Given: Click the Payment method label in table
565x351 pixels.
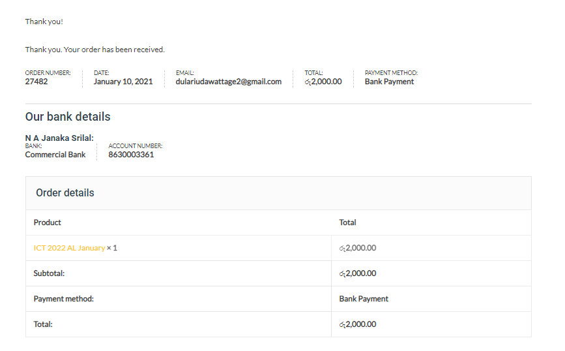Looking at the screenshot, I should (x=63, y=299).
